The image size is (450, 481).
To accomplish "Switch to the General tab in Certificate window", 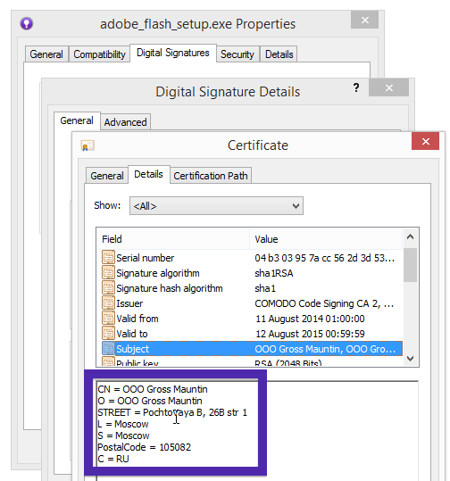I will [107, 176].
